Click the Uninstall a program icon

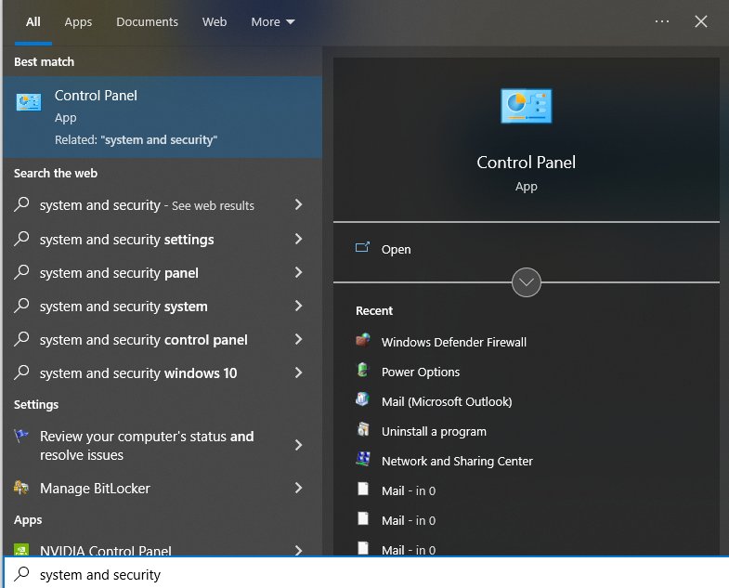[362, 429]
